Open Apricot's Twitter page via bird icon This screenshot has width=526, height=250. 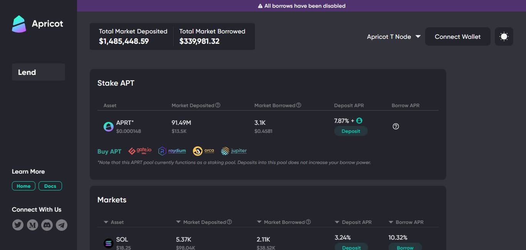click(x=18, y=225)
